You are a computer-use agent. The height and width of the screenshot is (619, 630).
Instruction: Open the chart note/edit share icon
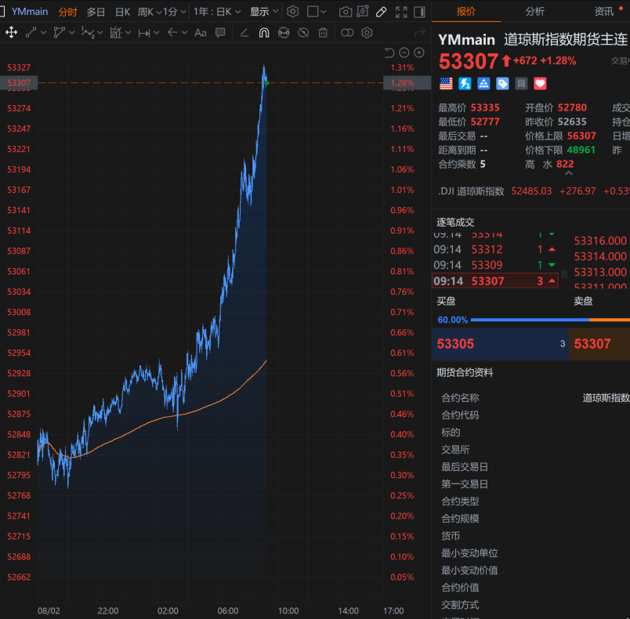tap(363, 12)
